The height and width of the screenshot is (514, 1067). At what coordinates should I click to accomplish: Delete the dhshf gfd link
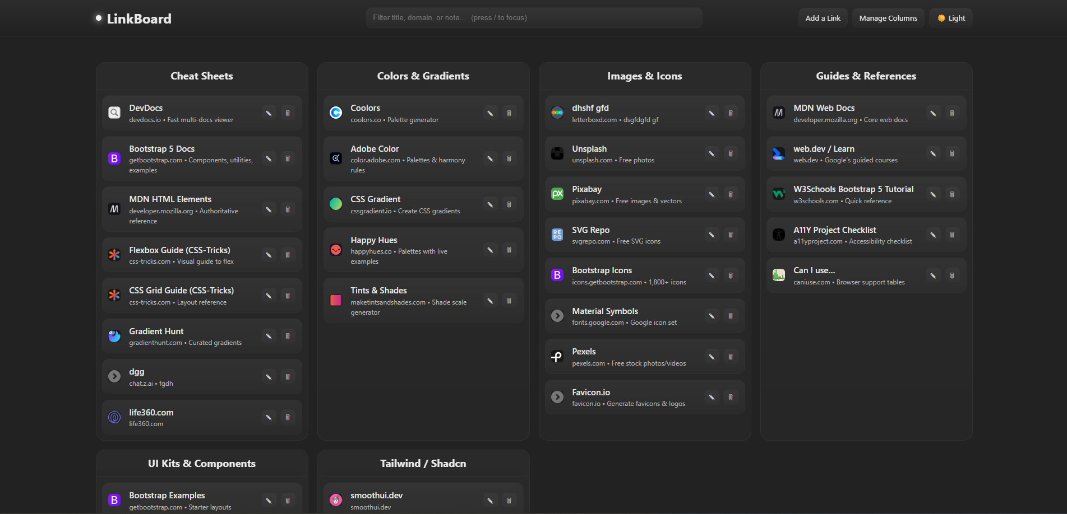[731, 113]
